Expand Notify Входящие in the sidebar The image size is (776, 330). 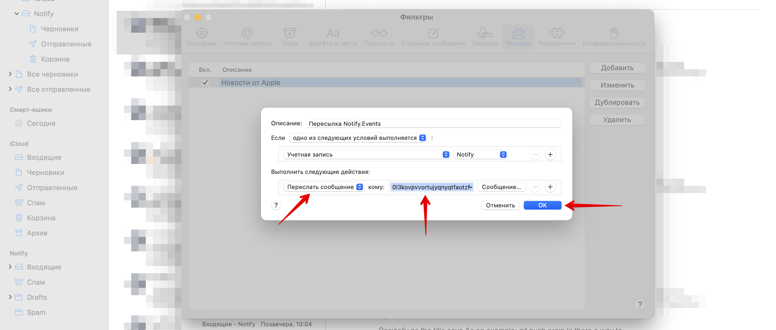coord(10,267)
